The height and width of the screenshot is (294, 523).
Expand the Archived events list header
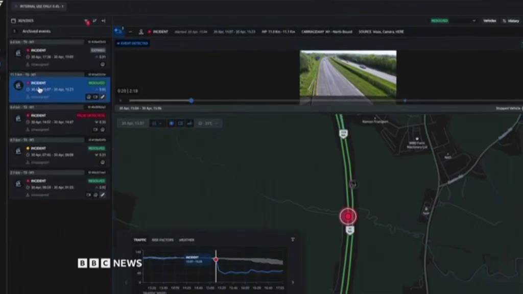coord(14,31)
